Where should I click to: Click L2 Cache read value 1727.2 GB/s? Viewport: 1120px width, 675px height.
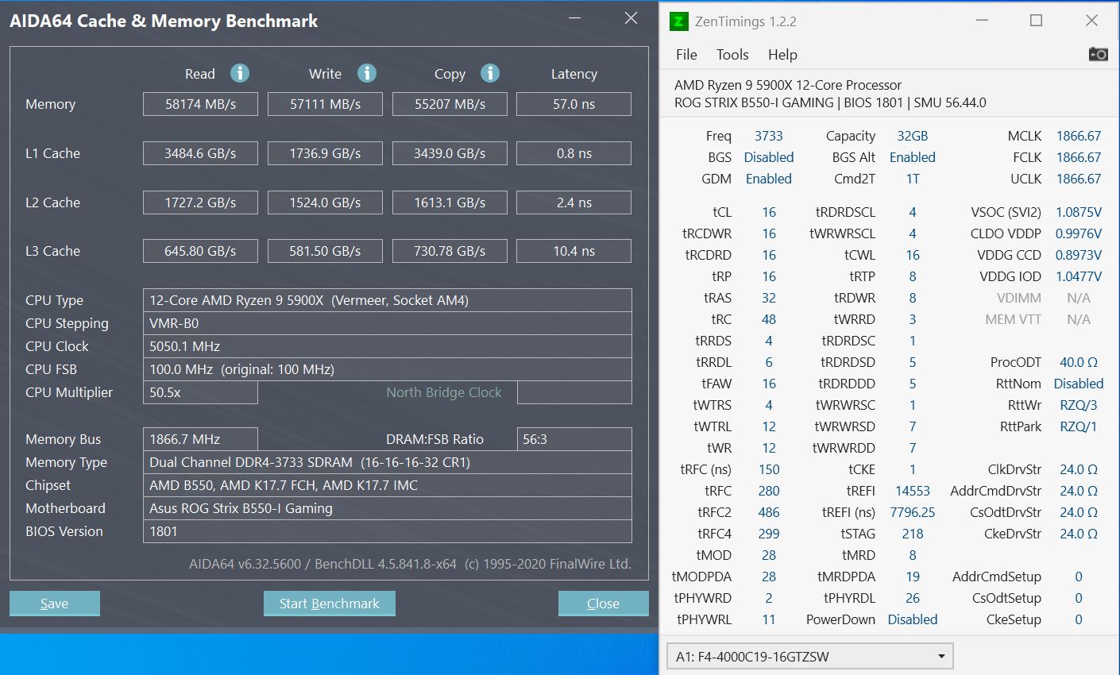[200, 202]
